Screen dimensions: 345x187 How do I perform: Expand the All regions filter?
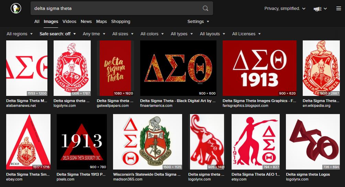(20, 34)
